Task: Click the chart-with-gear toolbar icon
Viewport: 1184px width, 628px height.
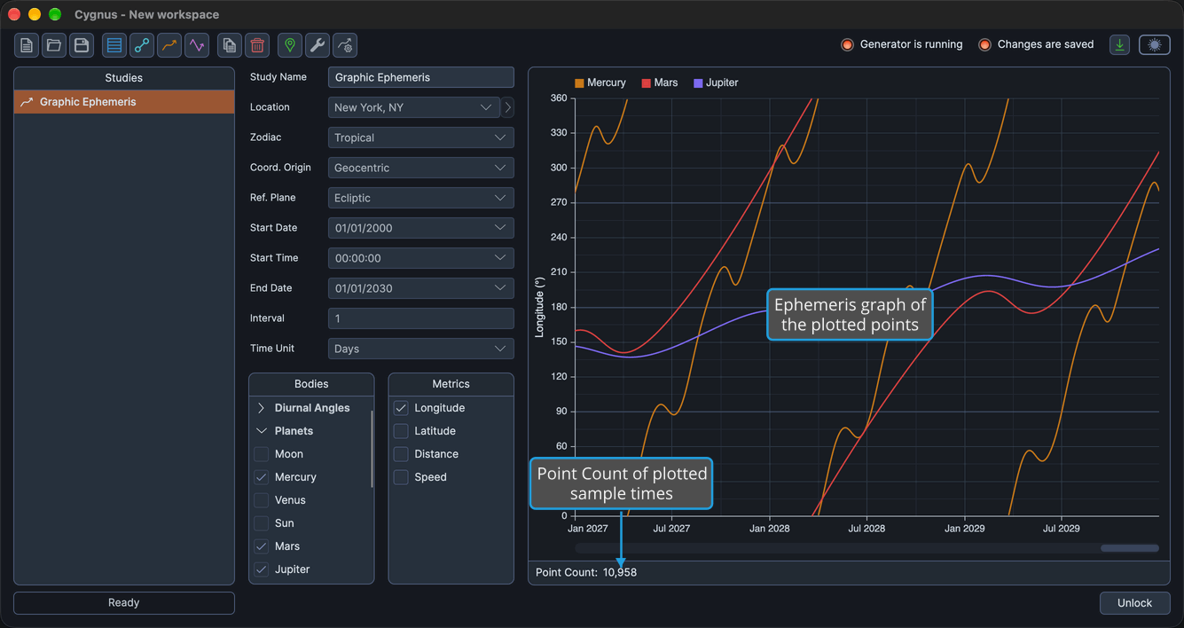Action: (345, 45)
